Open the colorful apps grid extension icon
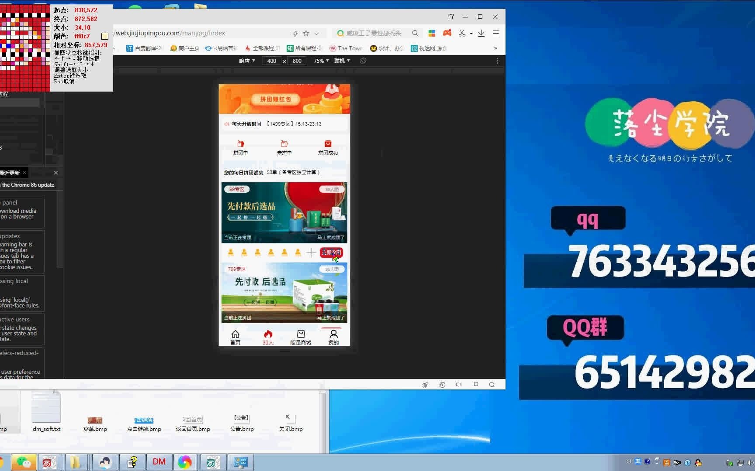The image size is (755, 471). pos(432,33)
